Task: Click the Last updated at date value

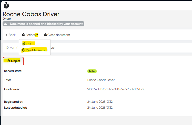Action: (100, 108)
